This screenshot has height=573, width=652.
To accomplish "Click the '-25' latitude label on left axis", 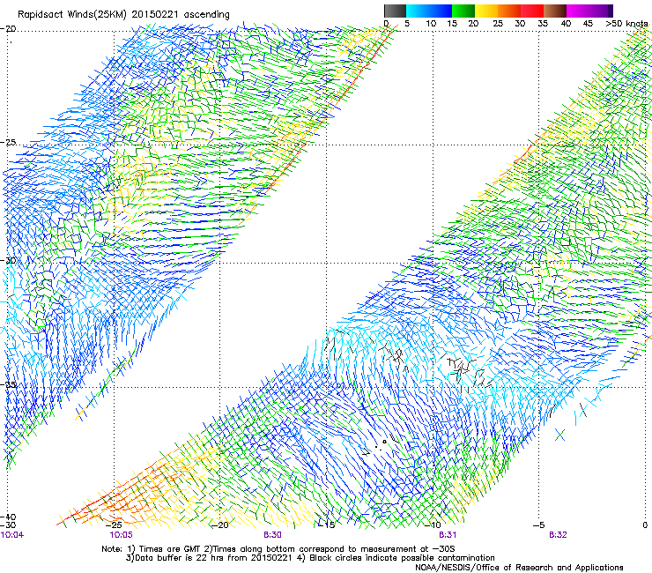I will (x=8, y=142).
